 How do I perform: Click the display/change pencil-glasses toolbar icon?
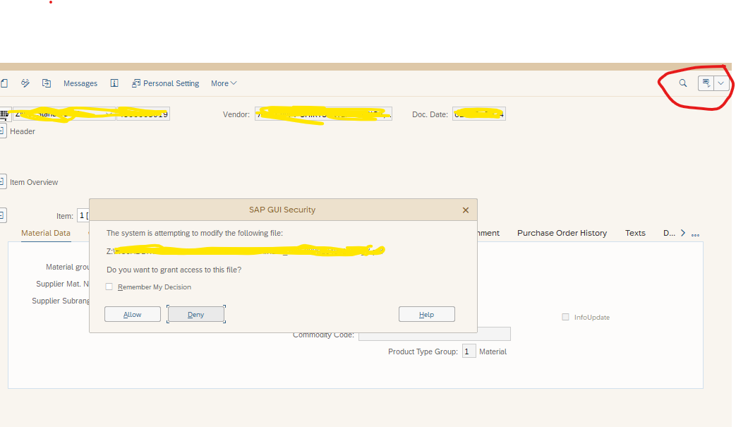(x=25, y=83)
